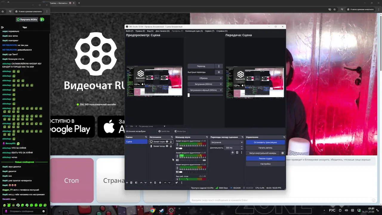382x215 pixels.
Task: Open Затухание (300ms) quick transition dropdown
Action: pyautogui.click(x=205, y=84)
